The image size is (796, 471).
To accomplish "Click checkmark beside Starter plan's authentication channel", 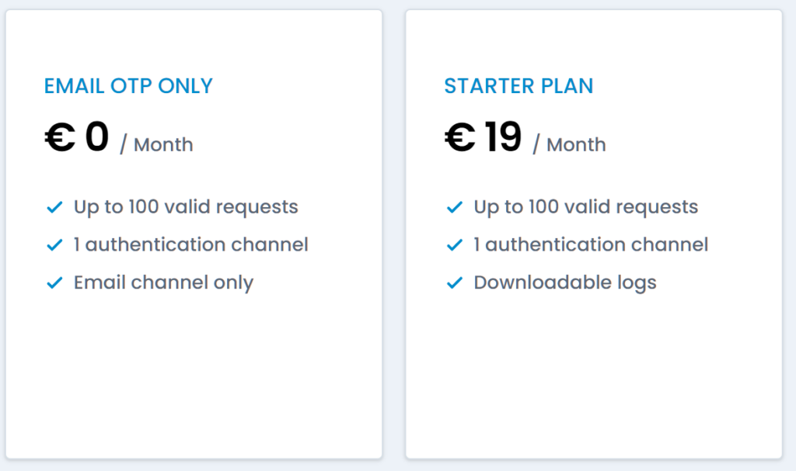I will click(x=455, y=245).
